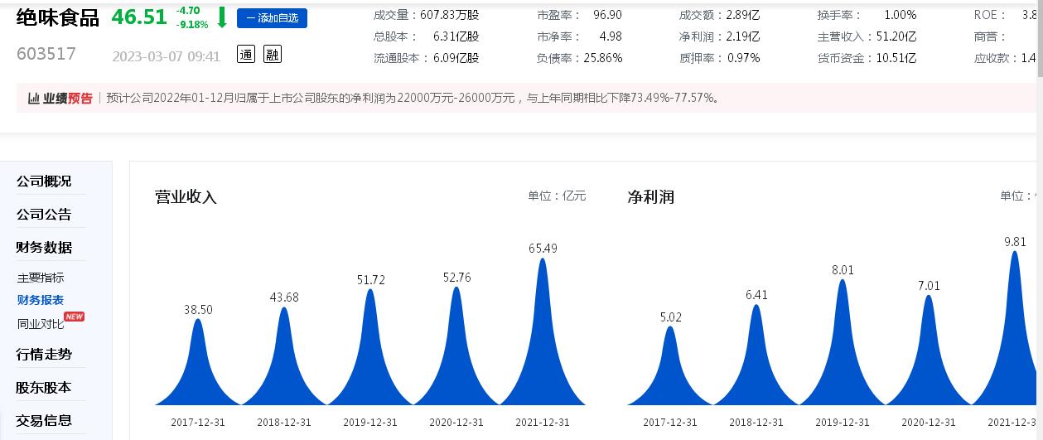Click the 营业收入 2018-12-31 peak

click(x=284, y=356)
